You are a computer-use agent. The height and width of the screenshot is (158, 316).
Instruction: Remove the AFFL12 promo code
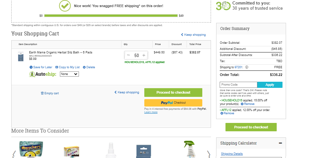pos(227,113)
